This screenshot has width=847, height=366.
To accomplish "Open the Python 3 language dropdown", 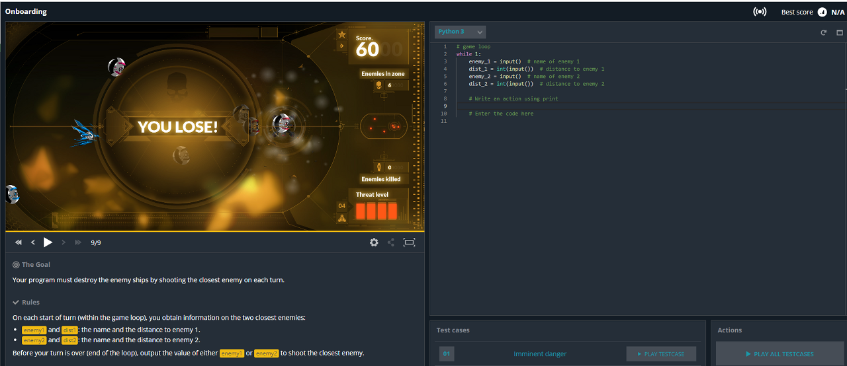I will click(460, 32).
